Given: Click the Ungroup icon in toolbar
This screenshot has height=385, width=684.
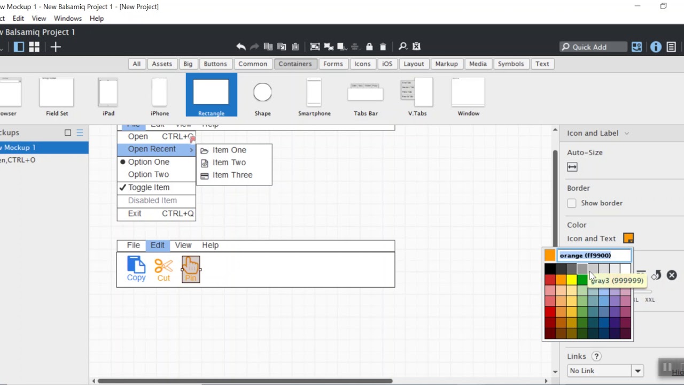Looking at the screenshot, I should click(x=328, y=47).
